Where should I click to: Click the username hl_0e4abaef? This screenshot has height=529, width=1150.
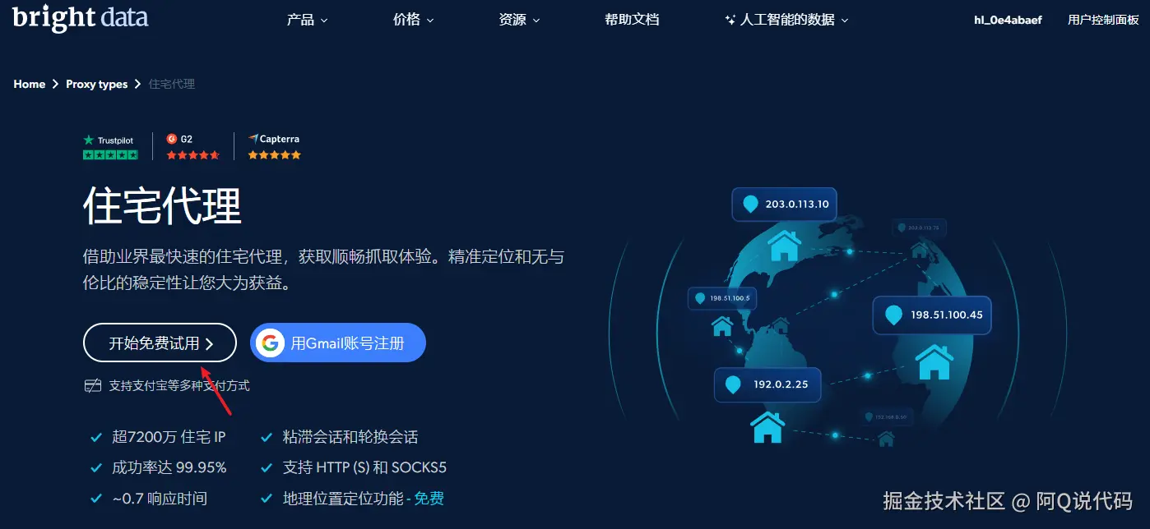[1008, 20]
